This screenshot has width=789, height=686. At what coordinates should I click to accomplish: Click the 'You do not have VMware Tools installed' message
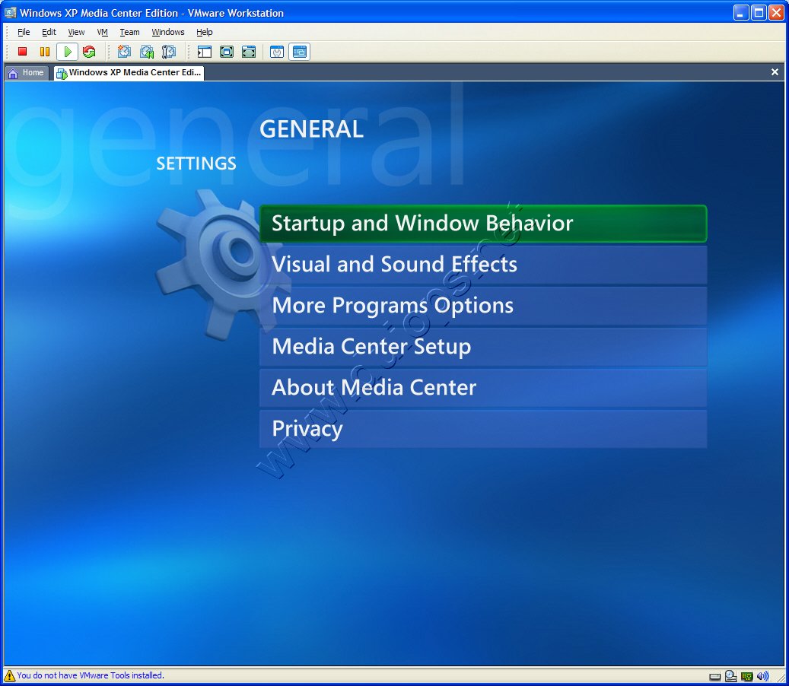tap(91, 675)
